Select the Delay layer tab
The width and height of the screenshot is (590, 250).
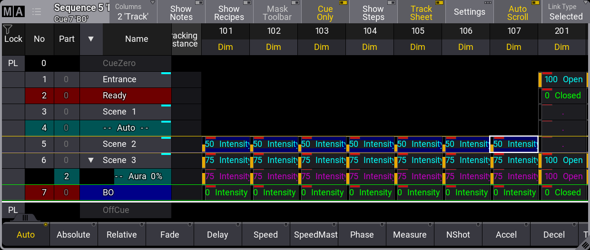click(217, 234)
